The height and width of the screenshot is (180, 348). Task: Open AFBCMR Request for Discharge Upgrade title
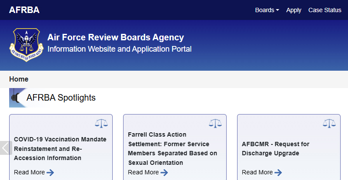[275, 148]
